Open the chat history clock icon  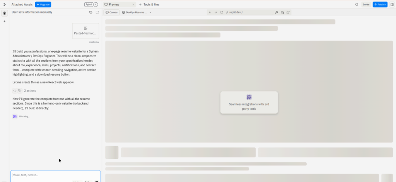(90, 12)
